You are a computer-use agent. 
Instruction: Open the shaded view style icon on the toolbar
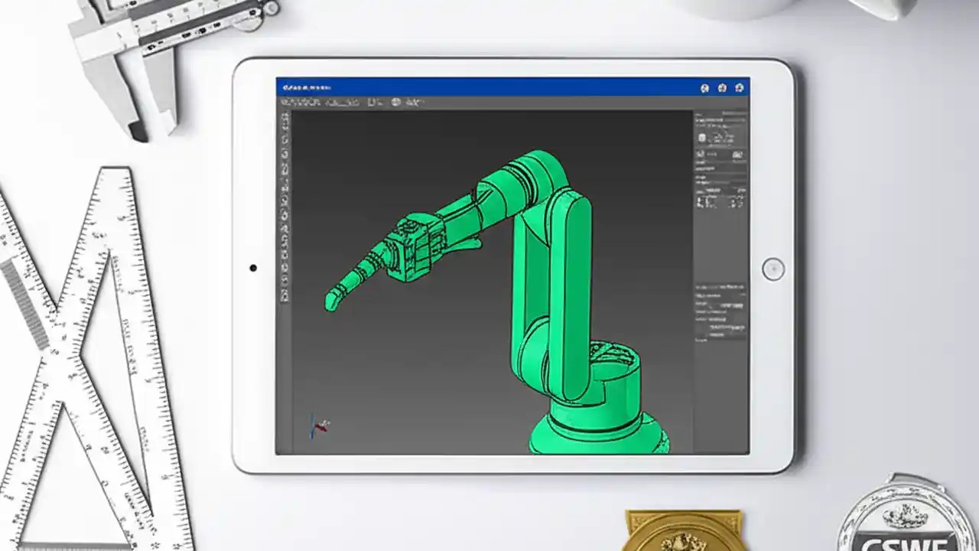(395, 101)
